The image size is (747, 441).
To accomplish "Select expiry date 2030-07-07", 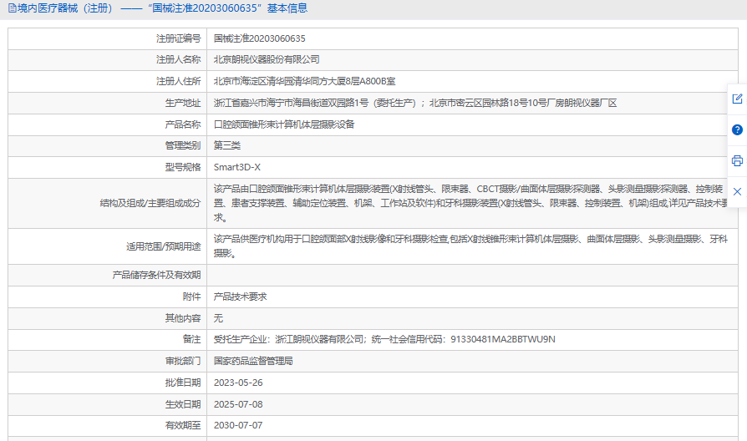I will tap(238, 425).
